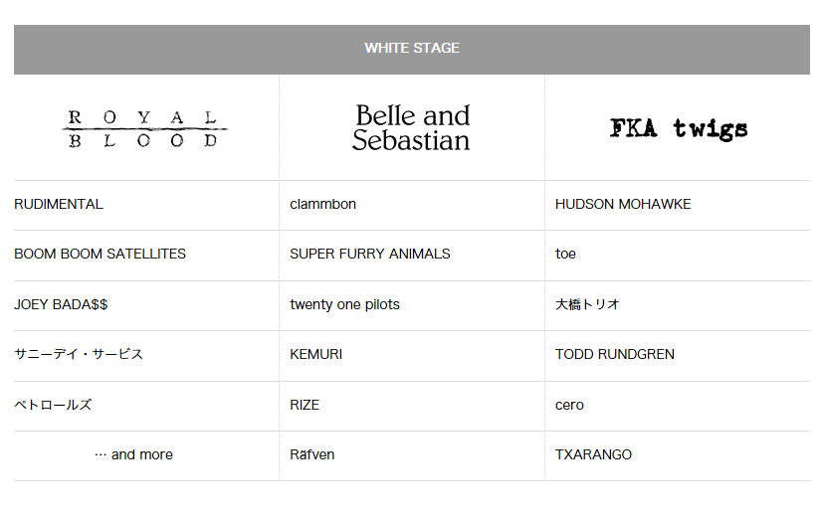Open the Räfven artist entry
This screenshot has width=820, height=526.
pyautogui.click(x=312, y=455)
